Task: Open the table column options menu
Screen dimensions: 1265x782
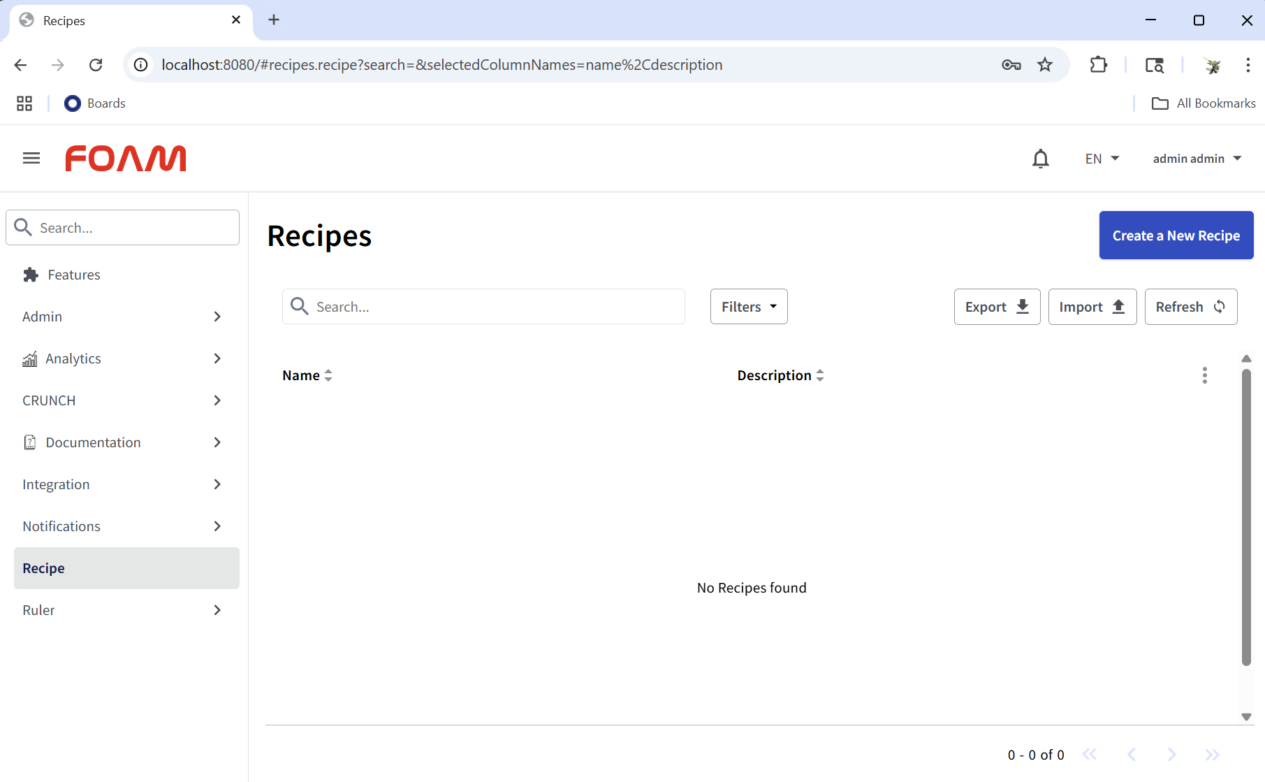Action: click(1205, 375)
